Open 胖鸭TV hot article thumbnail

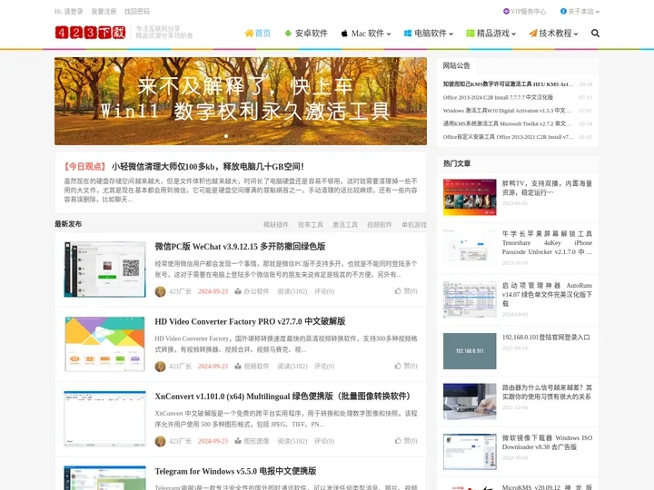pyautogui.click(x=470, y=198)
